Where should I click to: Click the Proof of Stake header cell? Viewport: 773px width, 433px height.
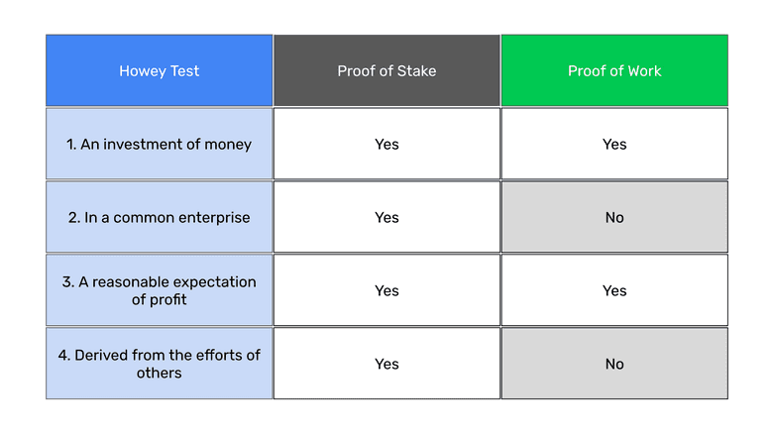click(386, 71)
